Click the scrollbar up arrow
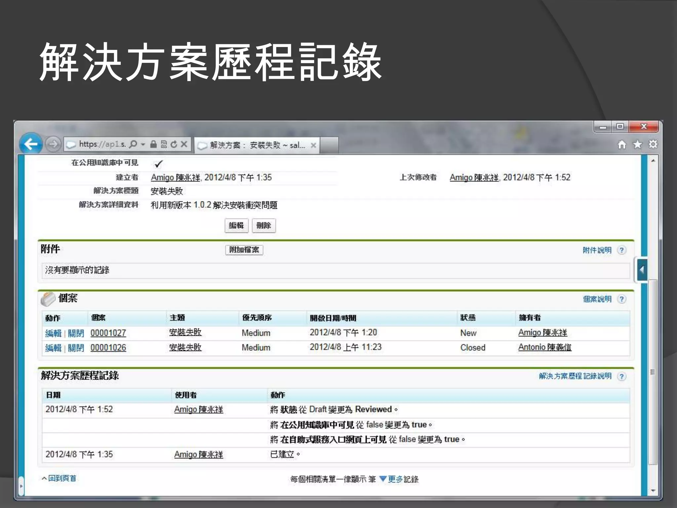Image resolution: width=677 pixels, height=508 pixels. [x=653, y=161]
